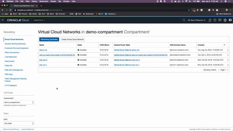Open the Applications dropdown in header
Image resolution: width=233 pixels, height=131 pixels.
tap(39, 20)
